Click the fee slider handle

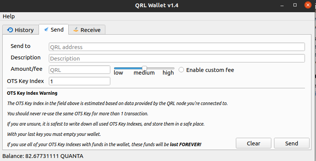tap(144, 68)
